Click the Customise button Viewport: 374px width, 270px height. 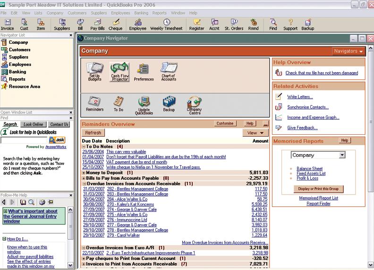tap(225, 123)
